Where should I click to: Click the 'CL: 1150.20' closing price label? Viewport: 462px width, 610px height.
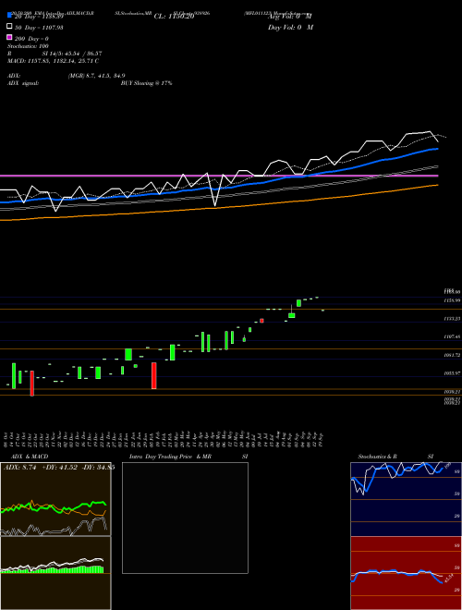pyautogui.click(x=174, y=17)
